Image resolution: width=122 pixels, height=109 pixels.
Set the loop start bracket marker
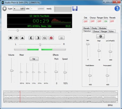click(x=31, y=38)
